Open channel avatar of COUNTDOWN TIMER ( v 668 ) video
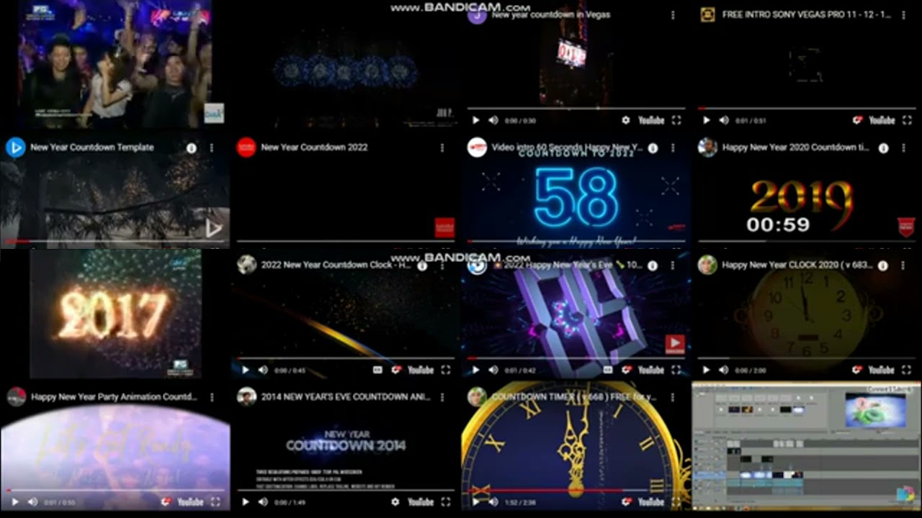Image resolution: width=922 pixels, height=518 pixels. 477,396
